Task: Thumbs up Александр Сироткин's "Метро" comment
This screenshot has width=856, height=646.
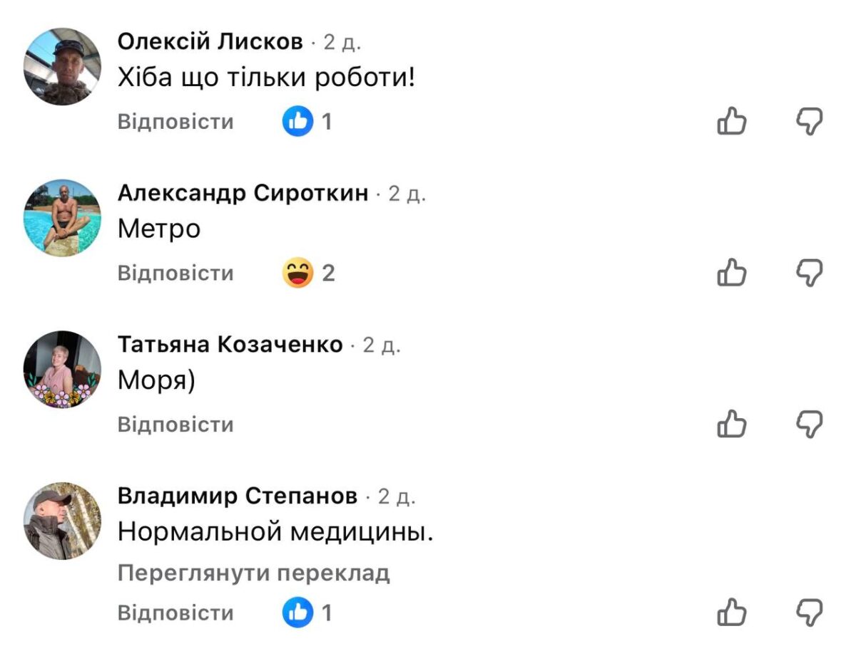Action: click(731, 273)
